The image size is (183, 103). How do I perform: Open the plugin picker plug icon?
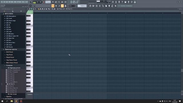pyautogui.click(x=109, y=6)
